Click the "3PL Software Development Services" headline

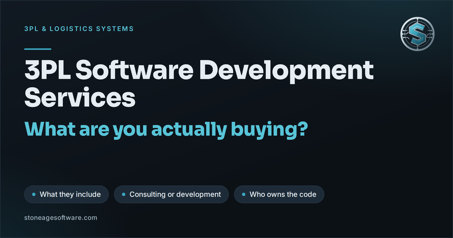(199, 83)
